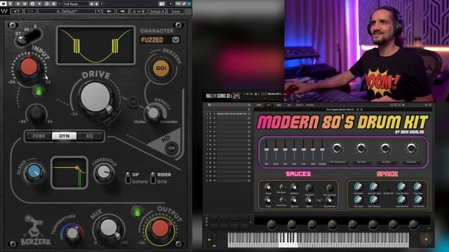Click the Save button in Waves toolbar
Viewport: 449px width, 252px height.
[x=175, y=11]
